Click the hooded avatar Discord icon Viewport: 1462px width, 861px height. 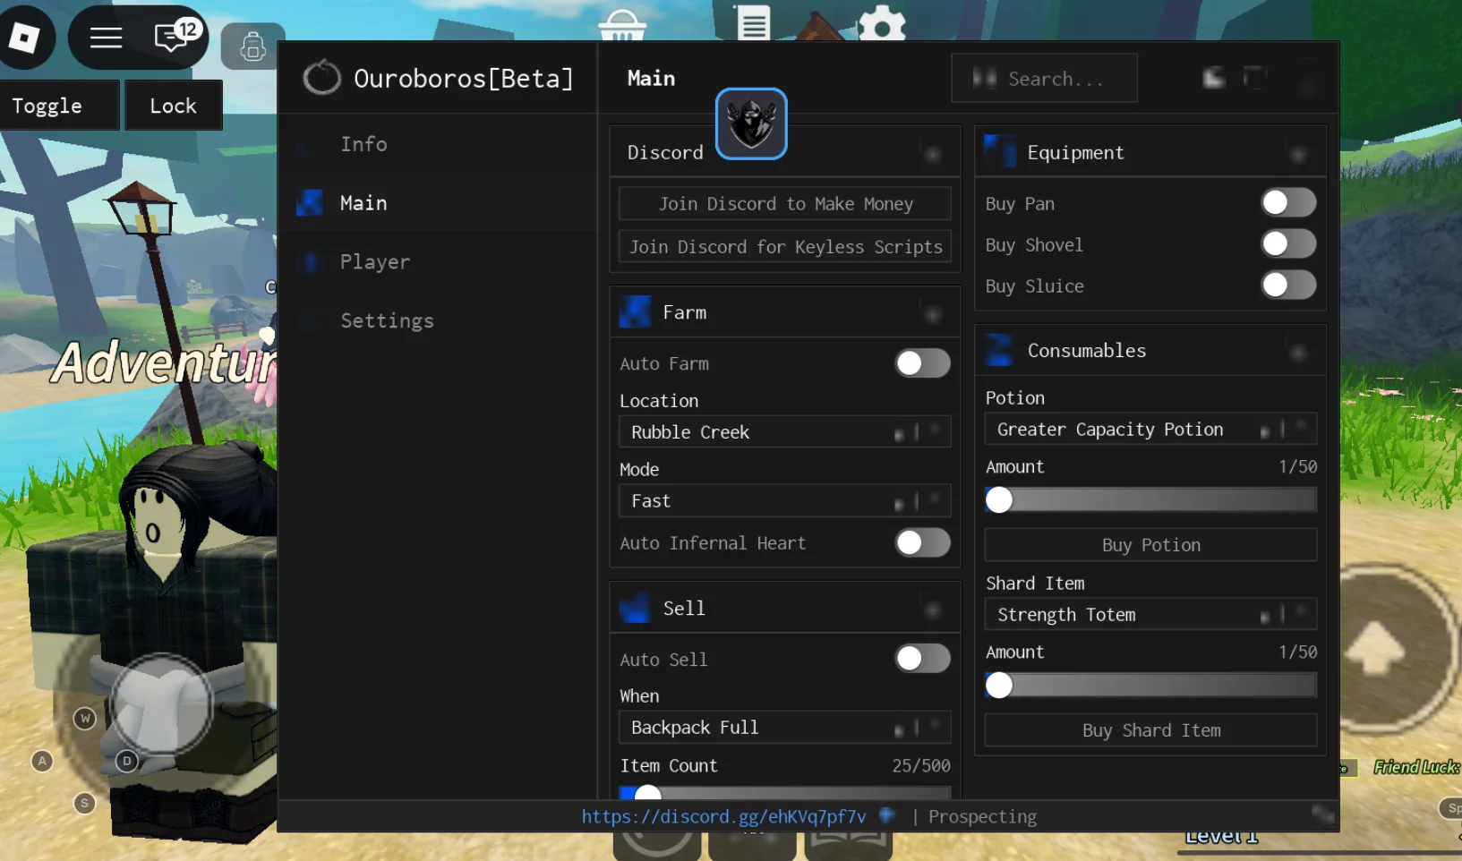[751, 124]
